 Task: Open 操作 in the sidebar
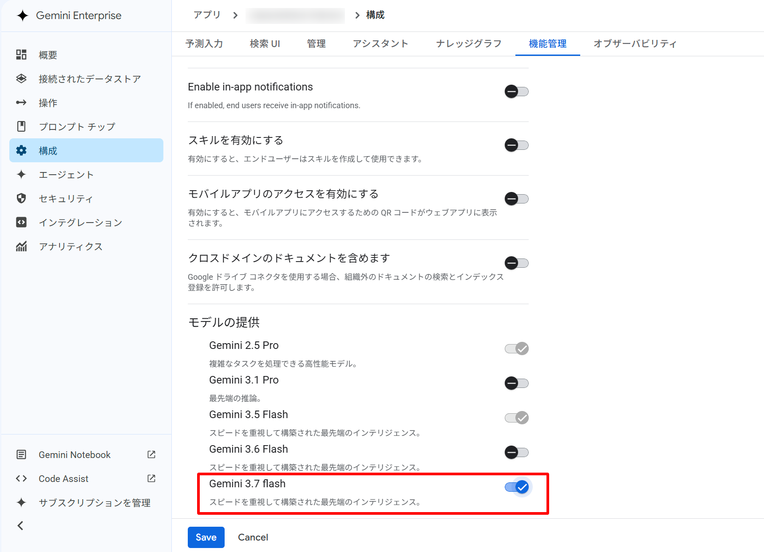tap(86, 102)
